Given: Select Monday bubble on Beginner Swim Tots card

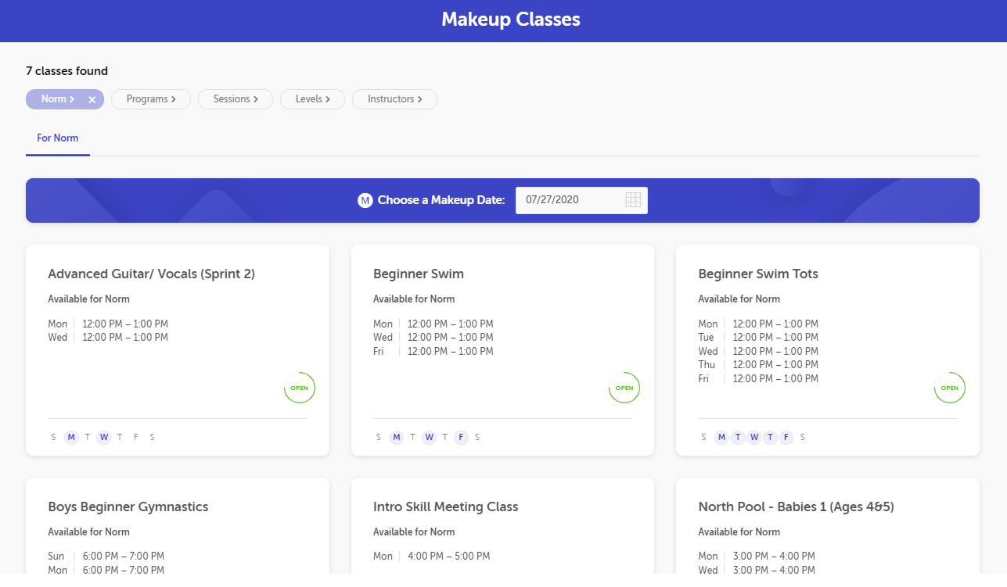Looking at the screenshot, I should point(721,437).
